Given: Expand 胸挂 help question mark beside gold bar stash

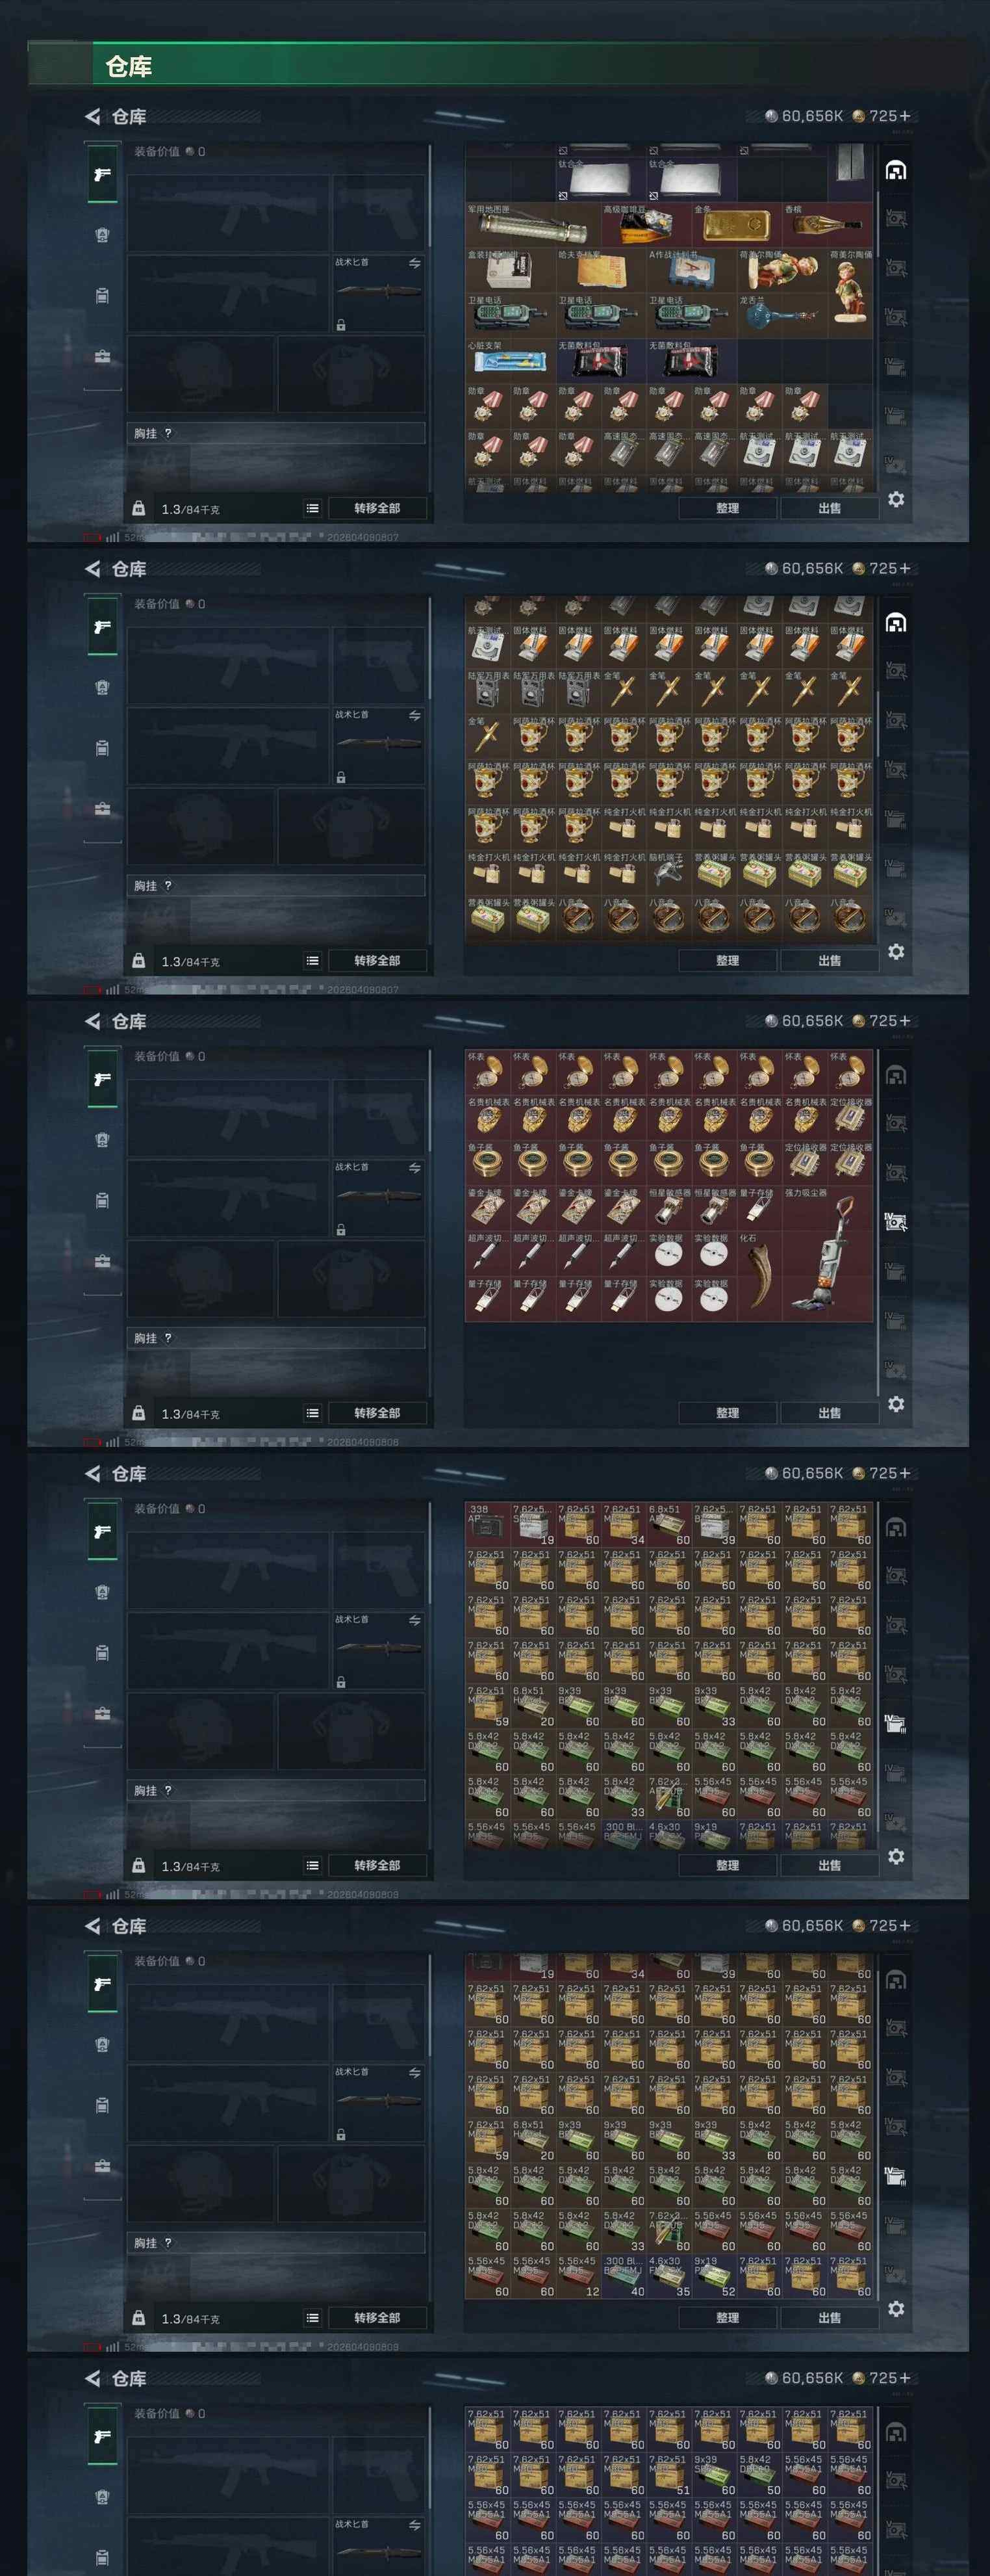Looking at the screenshot, I should pyautogui.click(x=168, y=433).
